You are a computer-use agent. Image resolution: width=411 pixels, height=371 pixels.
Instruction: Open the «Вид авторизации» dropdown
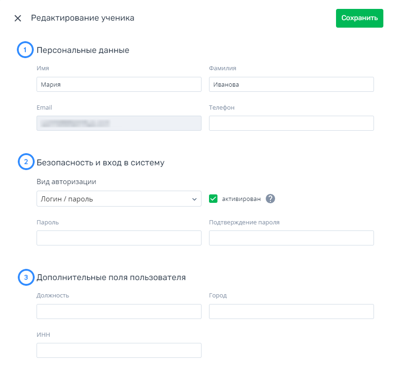[119, 199]
